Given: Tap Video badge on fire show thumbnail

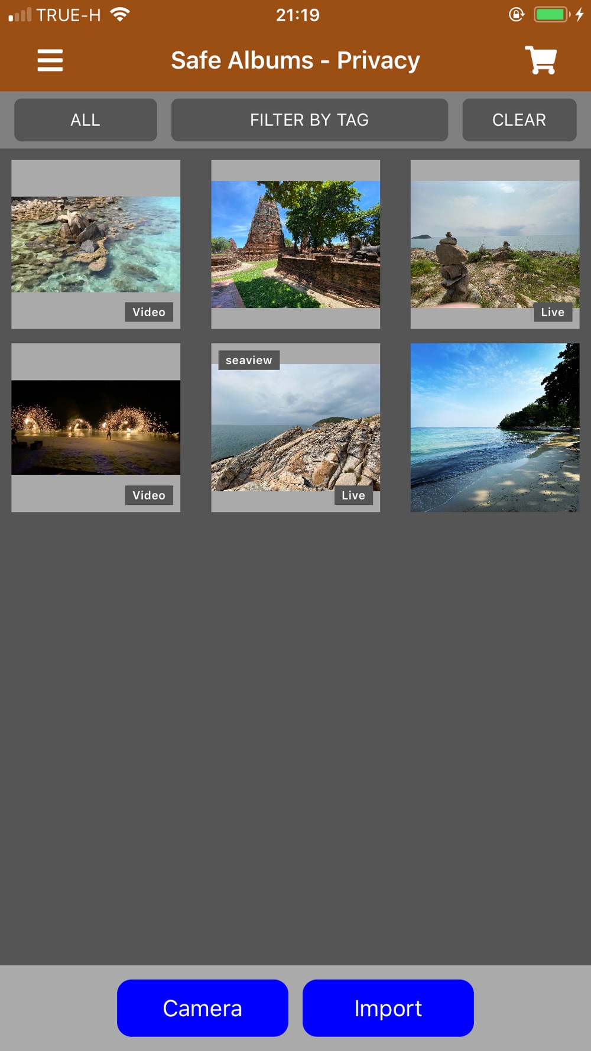Looking at the screenshot, I should (x=149, y=495).
